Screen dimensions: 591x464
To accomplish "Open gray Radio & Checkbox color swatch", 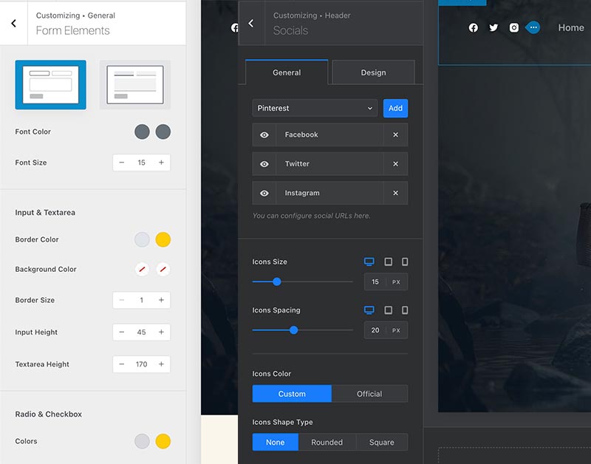I will [142, 441].
